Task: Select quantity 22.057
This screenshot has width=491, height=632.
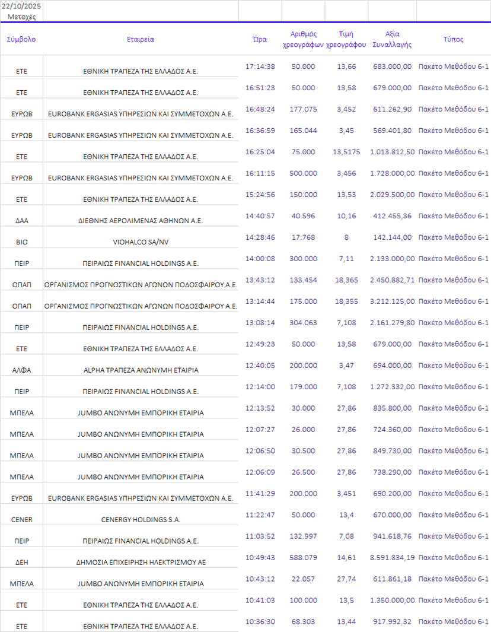Action: pos(303,579)
